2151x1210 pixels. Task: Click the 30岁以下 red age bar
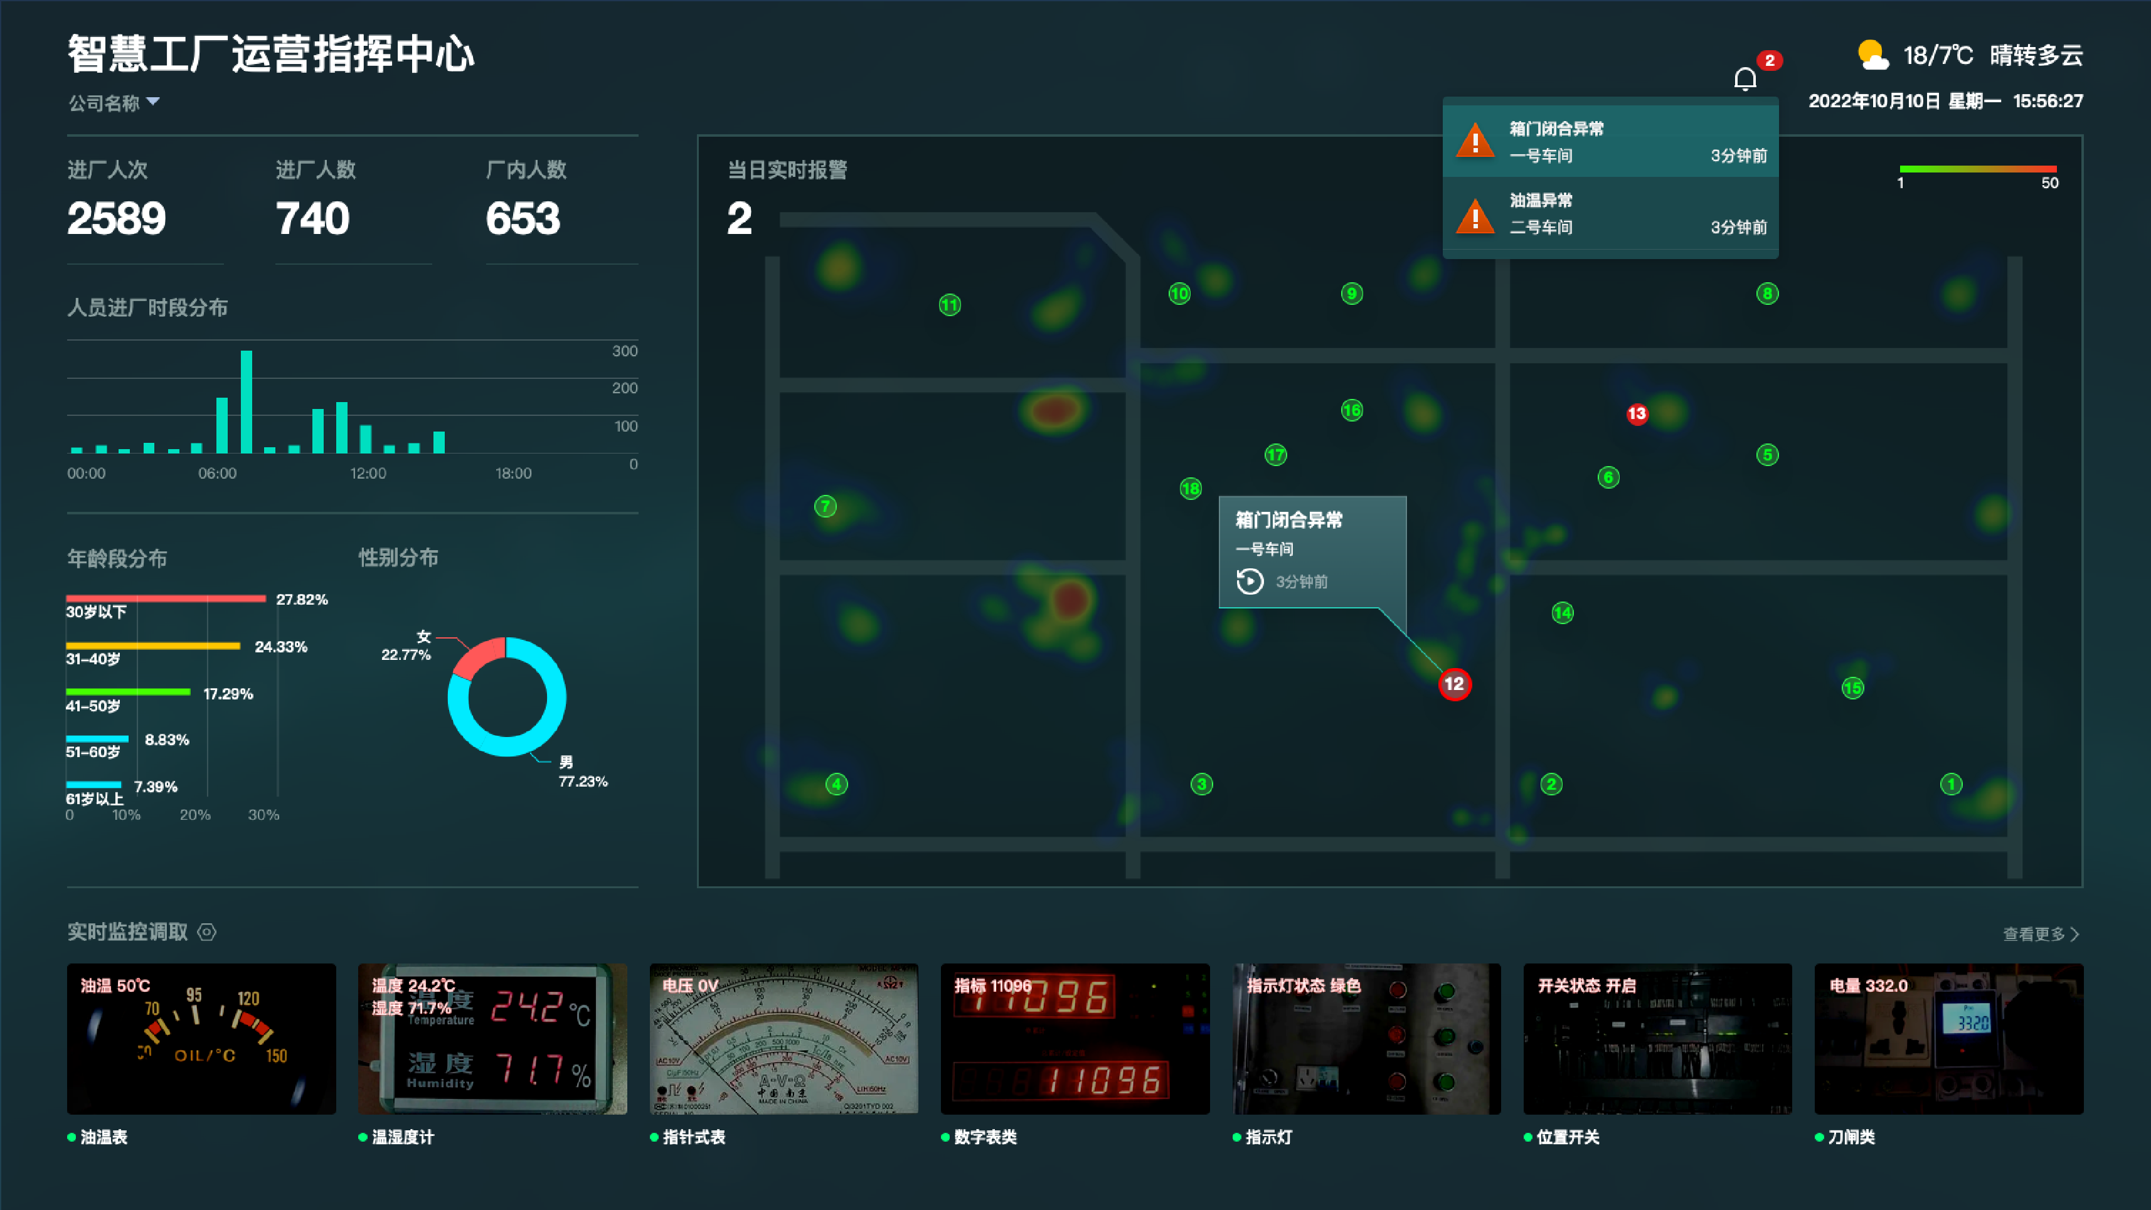pyautogui.click(x=166, y=598)
